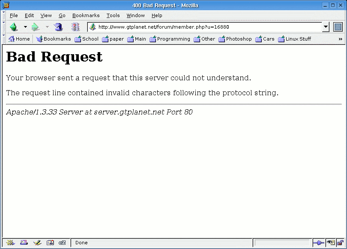This screenshot has height=249, width=347.
Task: Open the View menu
Action: pyautogui.click(x=46, y=15)
